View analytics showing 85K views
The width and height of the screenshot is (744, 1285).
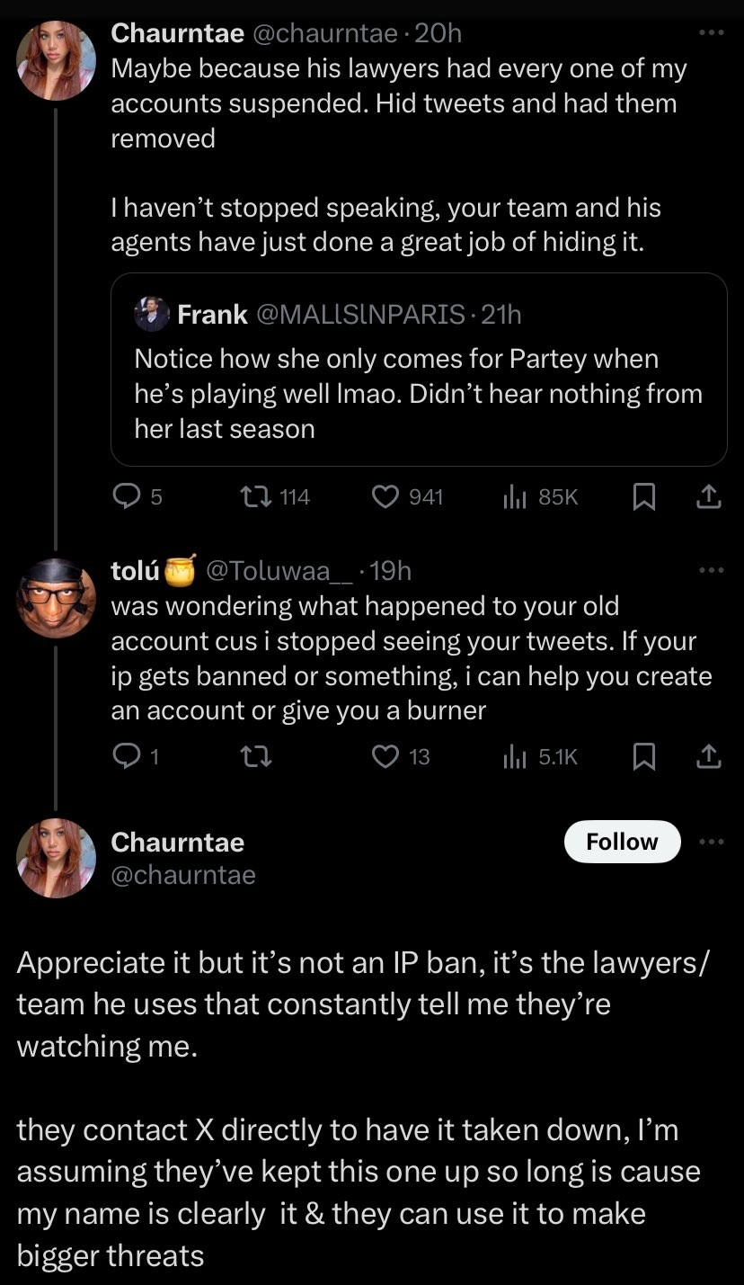point(513,496)
